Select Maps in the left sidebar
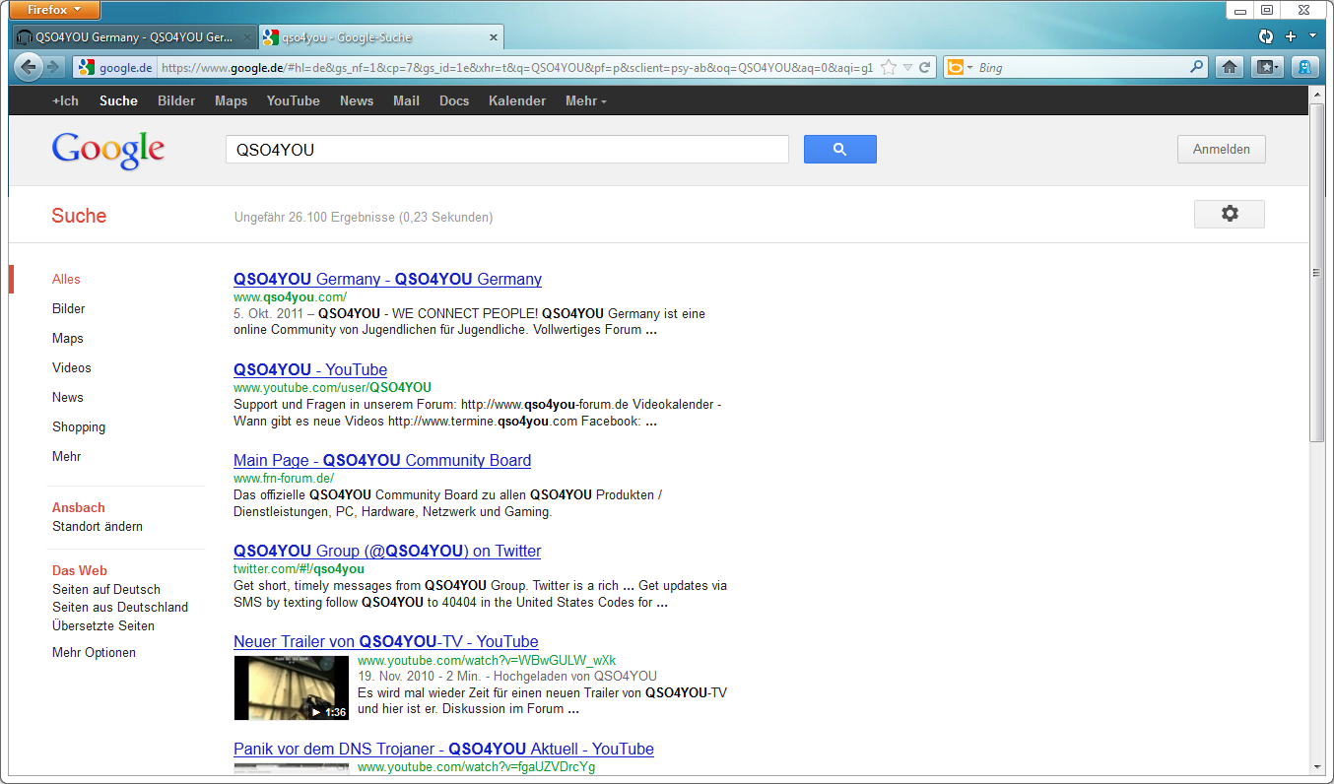This screenshot has width=1334, height=784. pos(67,338)
